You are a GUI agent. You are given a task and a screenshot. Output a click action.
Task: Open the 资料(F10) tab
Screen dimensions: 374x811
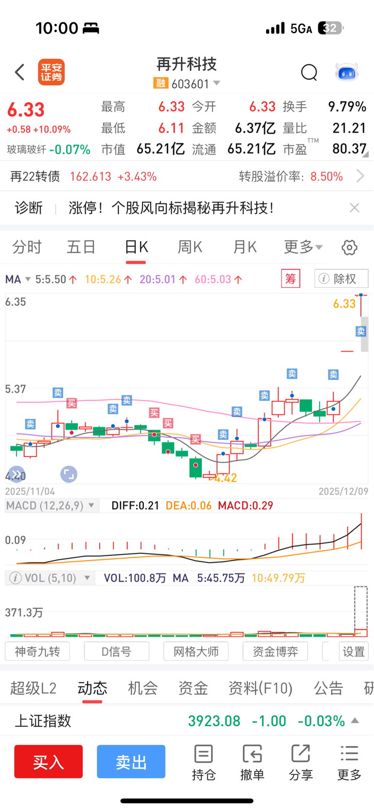click(261, 688)
